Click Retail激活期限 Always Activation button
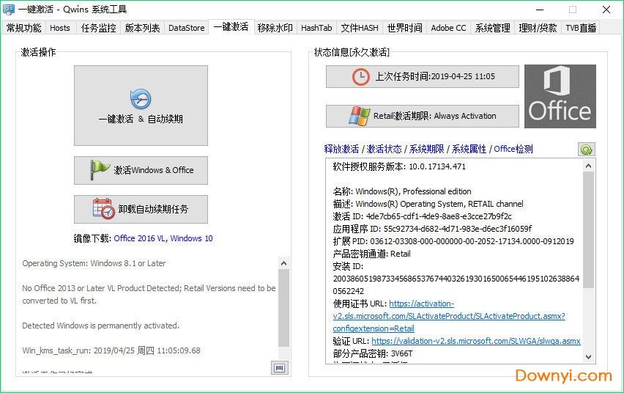 click(423, 116)
